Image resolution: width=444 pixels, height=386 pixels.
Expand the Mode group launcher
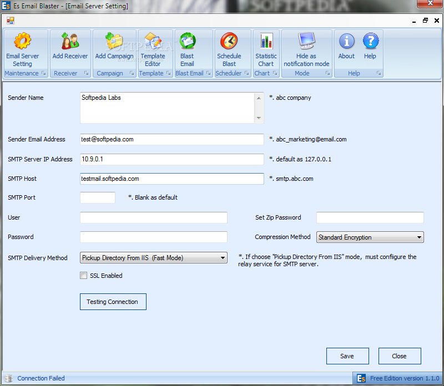pyautogui.click(x=327, y=73)
